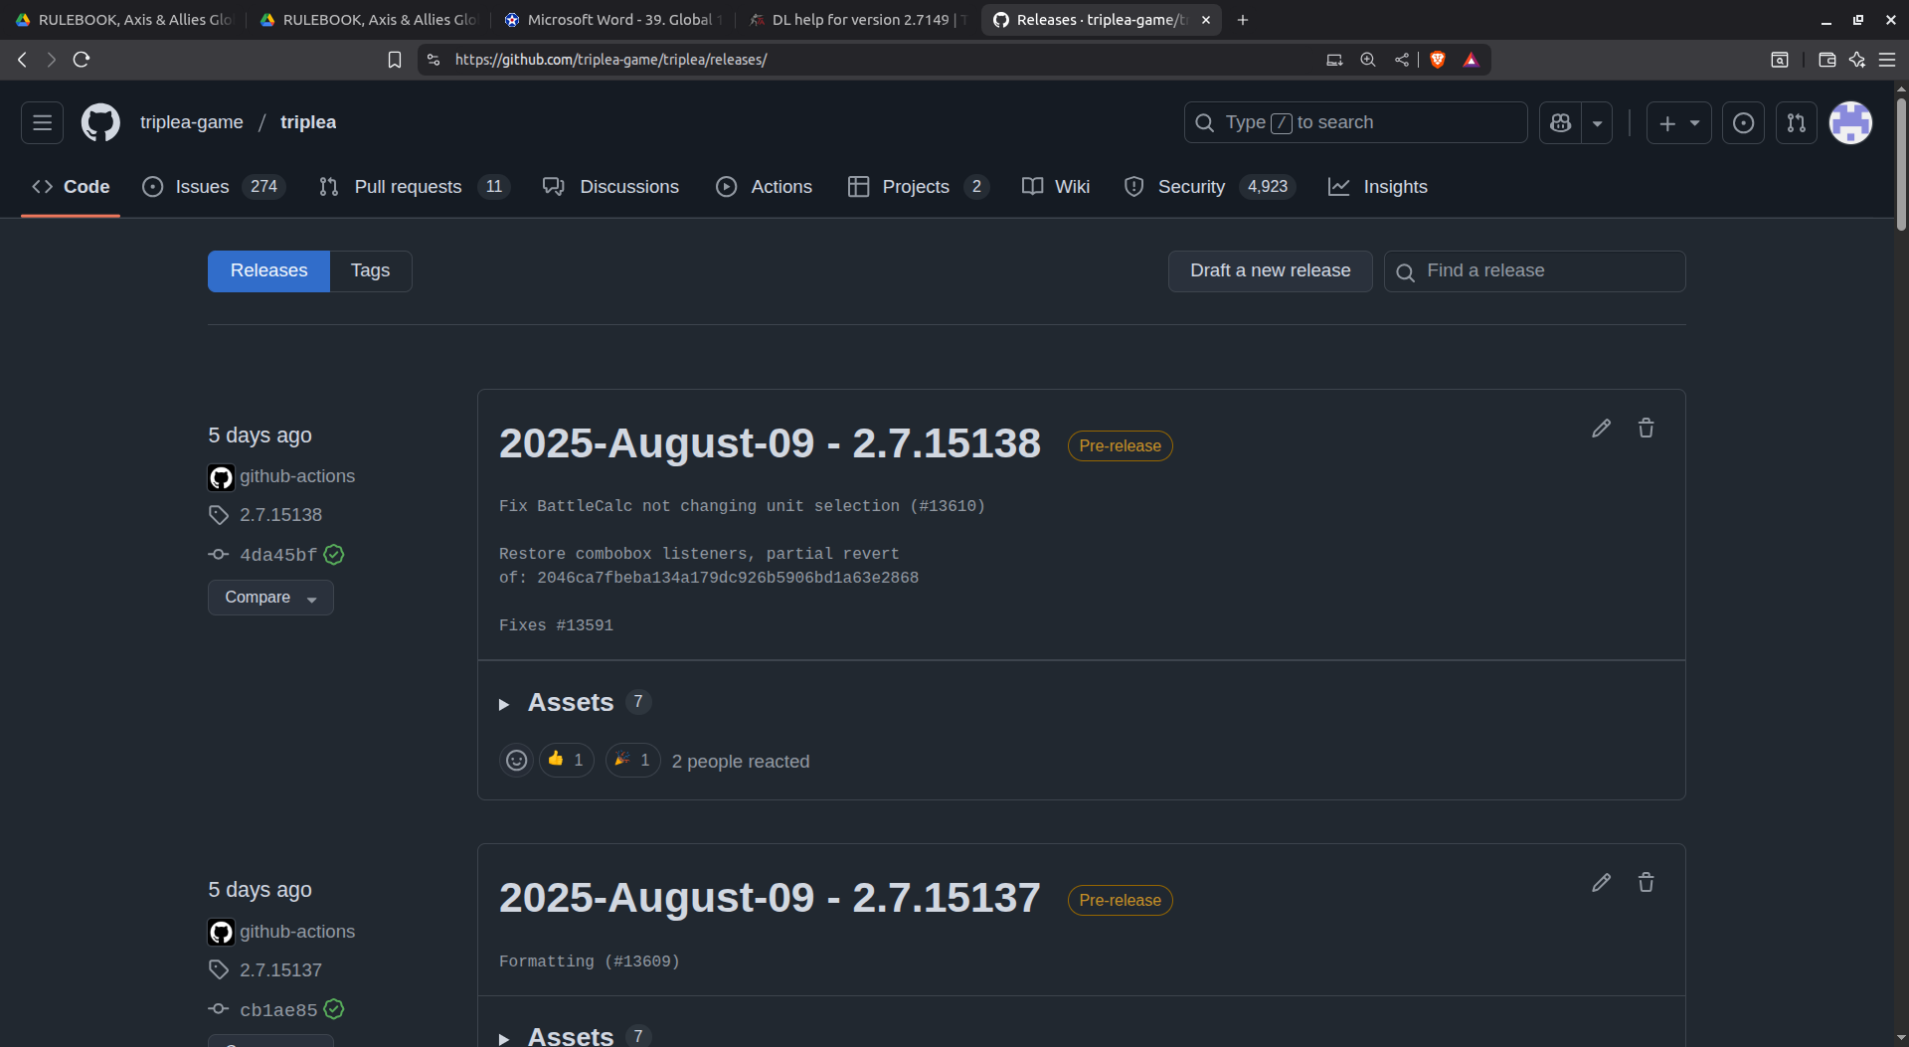Open a new browser tab
Image resolution: width=1909 pixels, height=1047 pixels.
coord(1242,20)
